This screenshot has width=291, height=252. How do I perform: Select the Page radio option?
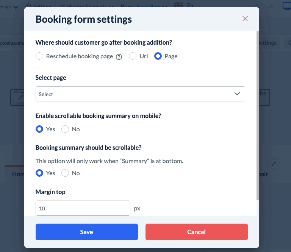[158, 56]
